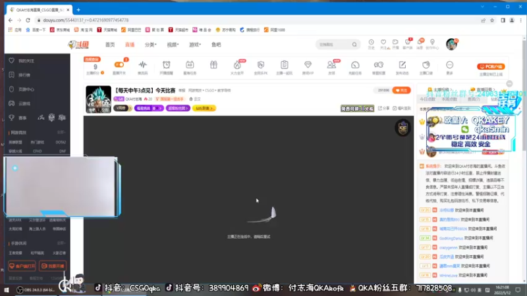Screen dimensions: 527x296
Task: Click DOTA2 in the sidebar games list
Action: (61, 142)
